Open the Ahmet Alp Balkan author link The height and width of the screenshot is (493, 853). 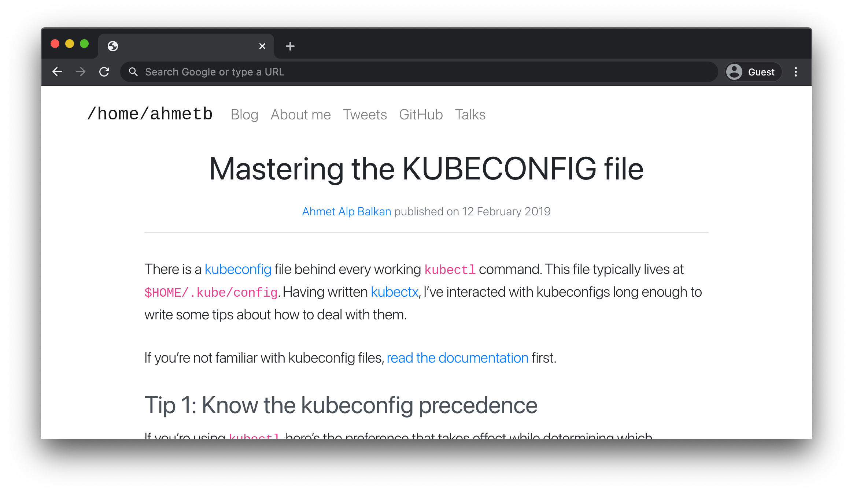(346, 212)
